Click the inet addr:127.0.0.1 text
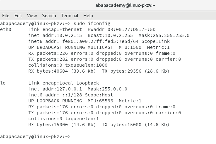The image size is (216, 144). pos(55,89)
